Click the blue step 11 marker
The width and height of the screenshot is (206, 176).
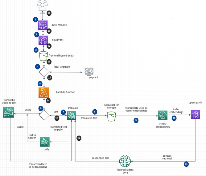tap(186, 164)
